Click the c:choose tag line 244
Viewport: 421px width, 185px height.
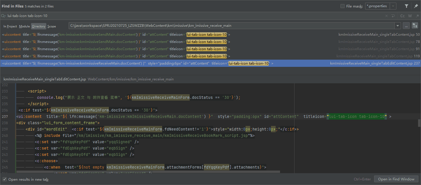coord(46,161)
